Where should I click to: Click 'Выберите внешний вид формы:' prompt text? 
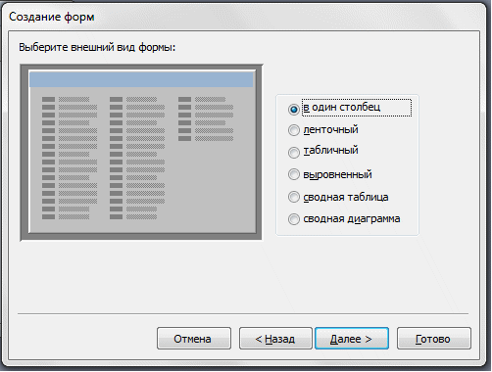pos(97,47)
